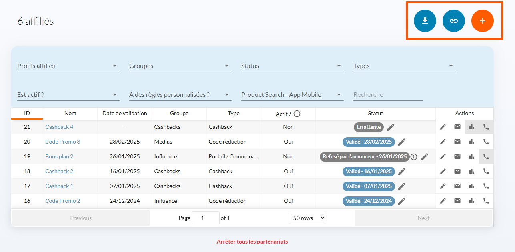515x252 pixels.
Task: Open the stats chart icon for Cashback 1
Action: [472, 186]
